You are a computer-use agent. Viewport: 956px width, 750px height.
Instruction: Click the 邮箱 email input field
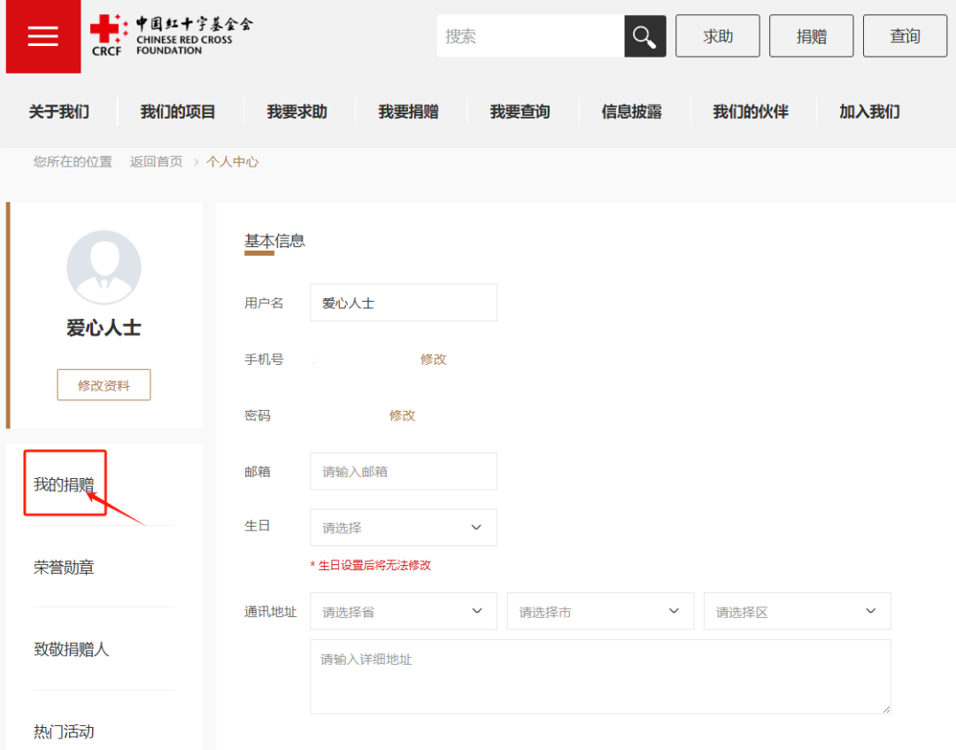(x=403, y=471)
